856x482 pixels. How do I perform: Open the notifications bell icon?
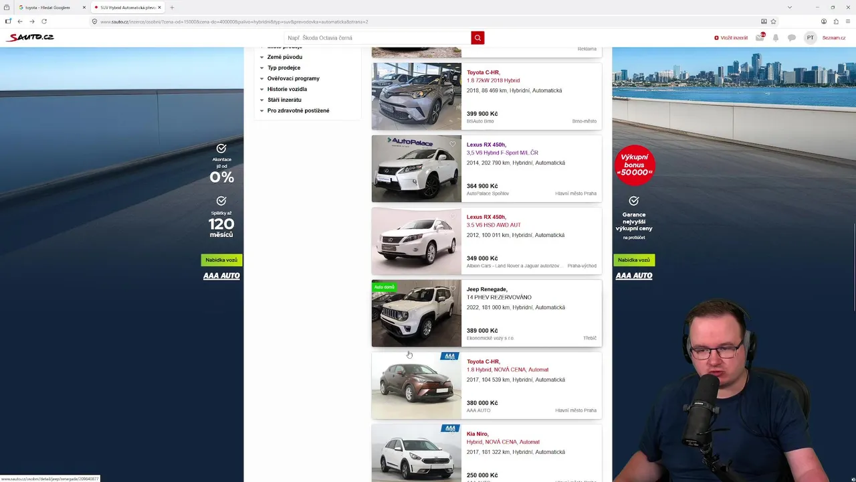pyautogui.click(x=776, y=38)
